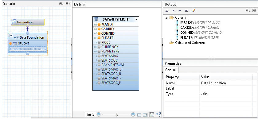The height and width of the screenshot is (119, 258).
Task: Fit diagram to width
Action: click(x=145, y=115)
